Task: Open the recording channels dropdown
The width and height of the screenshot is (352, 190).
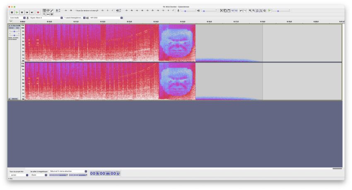Action: tap(75, 18)
